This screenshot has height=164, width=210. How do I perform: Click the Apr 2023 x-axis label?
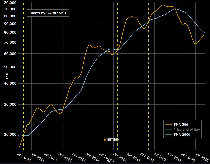tap(38, 157)
